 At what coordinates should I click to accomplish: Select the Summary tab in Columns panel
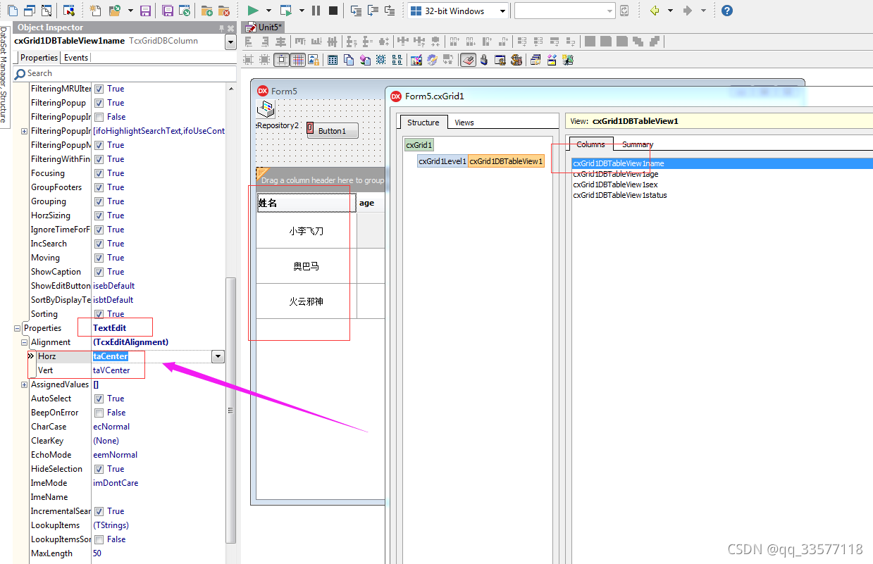[637, 144]
